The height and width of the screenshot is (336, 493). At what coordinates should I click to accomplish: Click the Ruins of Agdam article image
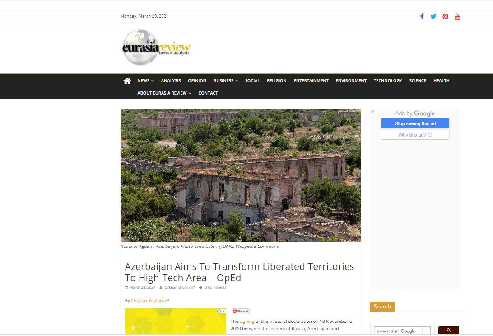tap(241, 175)
